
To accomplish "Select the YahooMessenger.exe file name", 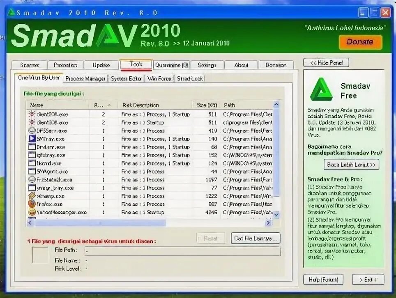I will point(62,212).
